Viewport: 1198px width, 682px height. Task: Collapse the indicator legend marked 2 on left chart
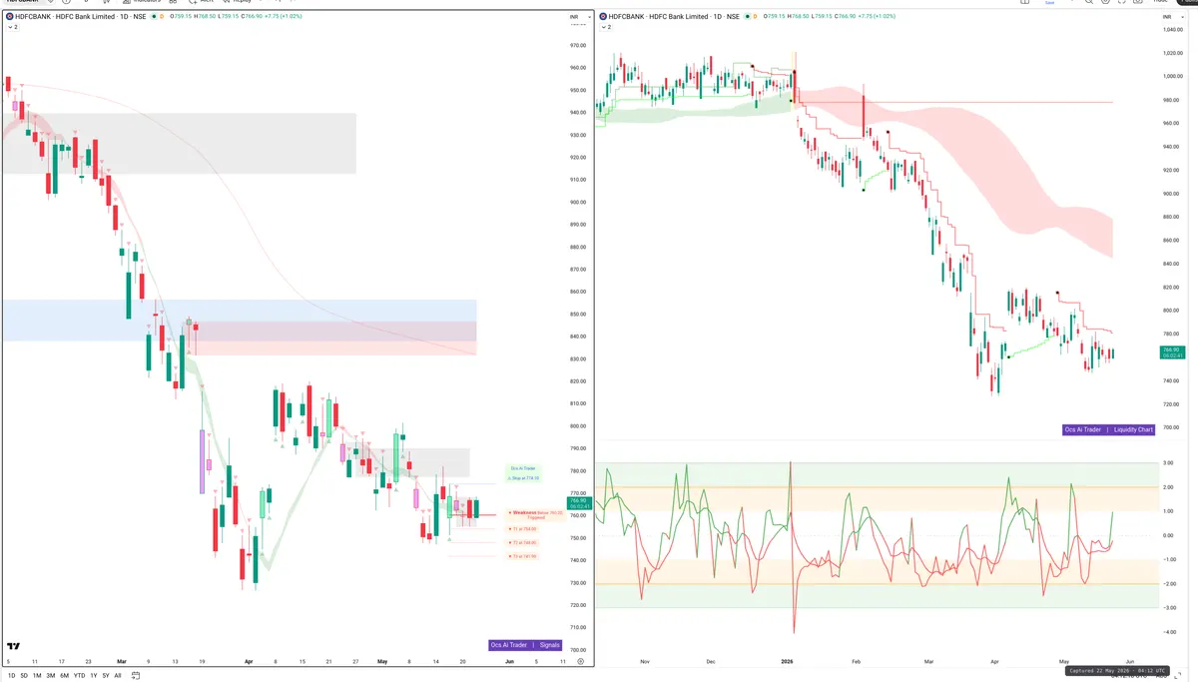click(12, 27)
